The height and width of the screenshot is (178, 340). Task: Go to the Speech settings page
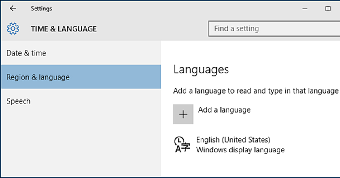pos(18,101)
